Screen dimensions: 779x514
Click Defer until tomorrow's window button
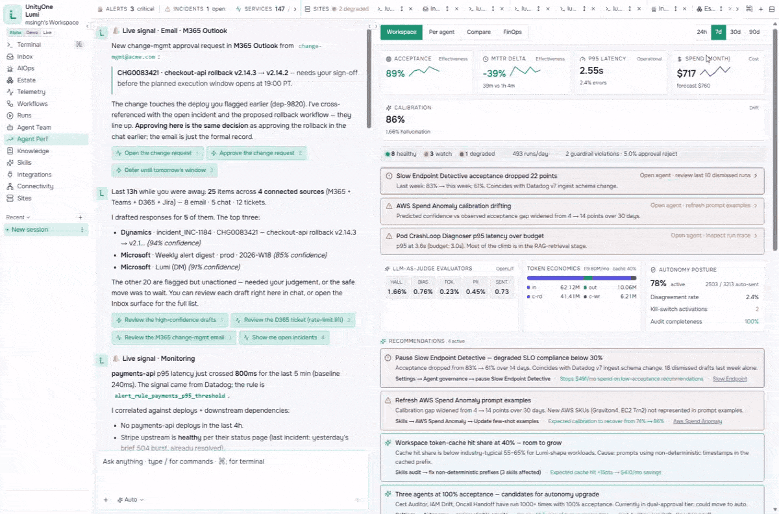click(164, 170)
